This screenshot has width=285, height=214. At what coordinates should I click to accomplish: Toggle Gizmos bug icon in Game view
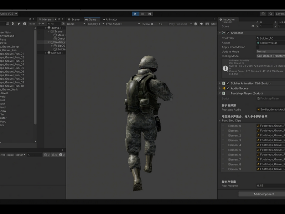[196, 24]
